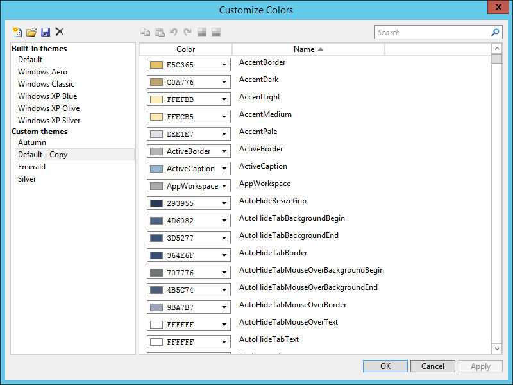This screenshot has height=385, width=513.
Task: Paste a copied color
Action: point(160,31)
